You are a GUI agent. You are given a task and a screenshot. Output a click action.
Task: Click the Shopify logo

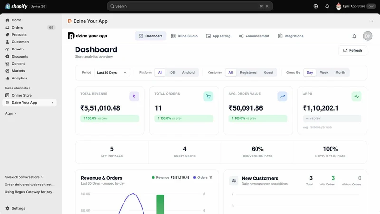click(x=16, y=6)
